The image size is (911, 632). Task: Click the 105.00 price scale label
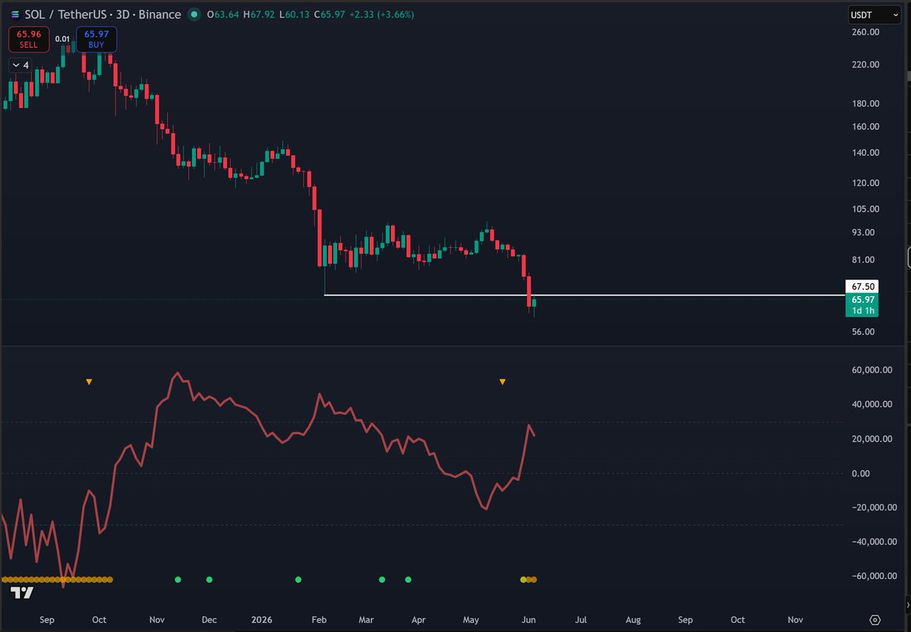coord(865,209)
